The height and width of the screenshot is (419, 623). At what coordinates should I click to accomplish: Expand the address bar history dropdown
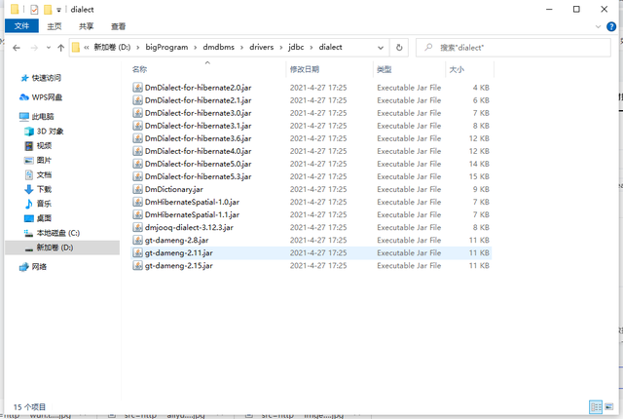[x=381, y=48]
